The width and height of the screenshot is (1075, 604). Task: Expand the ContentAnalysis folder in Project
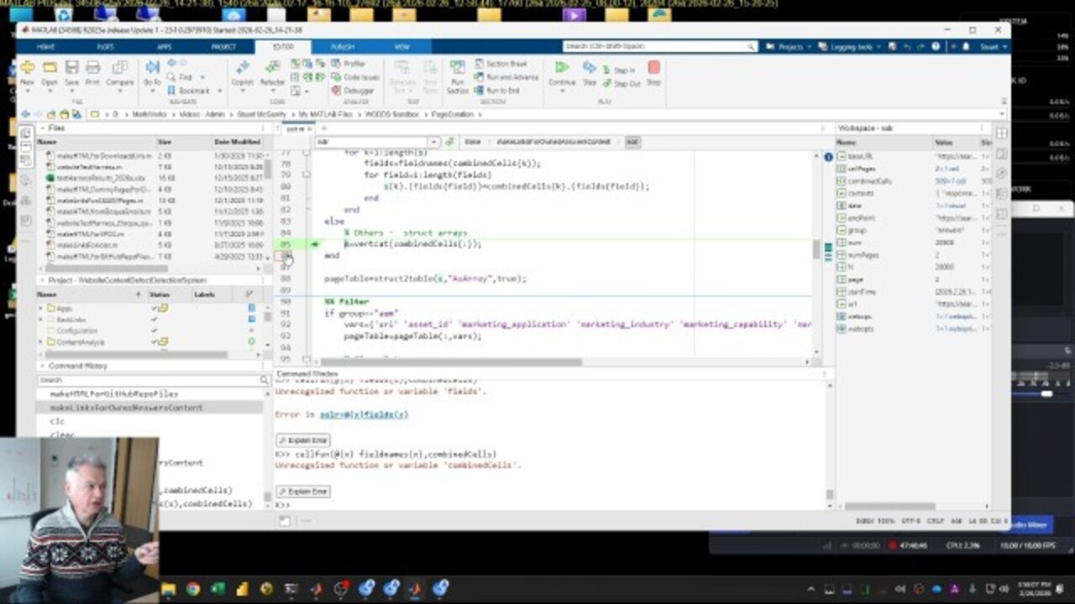coord(41,342)
